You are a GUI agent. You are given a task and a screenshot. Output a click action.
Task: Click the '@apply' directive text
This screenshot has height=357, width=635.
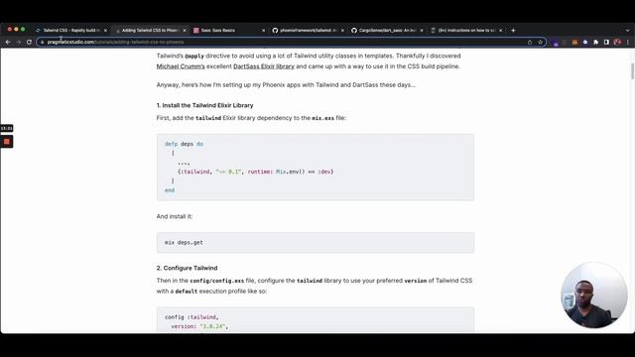(194, 56)
